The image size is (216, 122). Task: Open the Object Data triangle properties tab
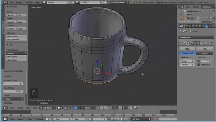(x=210, y=26)
